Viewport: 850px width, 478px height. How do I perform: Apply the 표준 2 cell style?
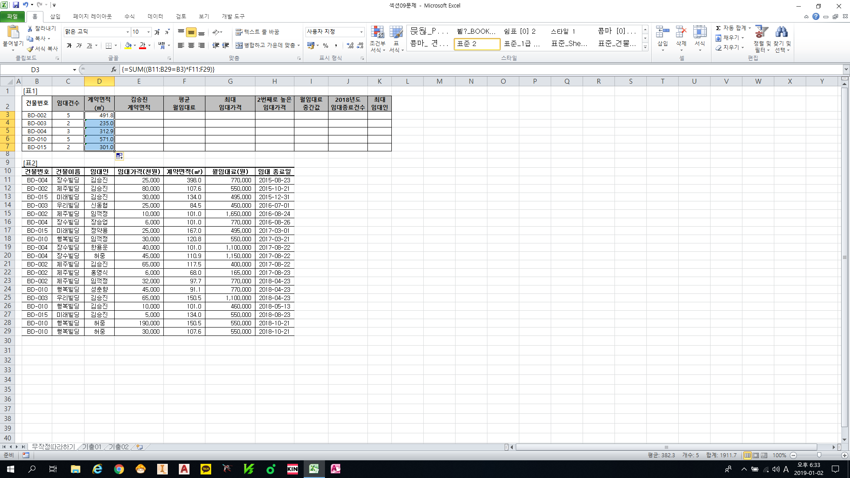(476, 44)
